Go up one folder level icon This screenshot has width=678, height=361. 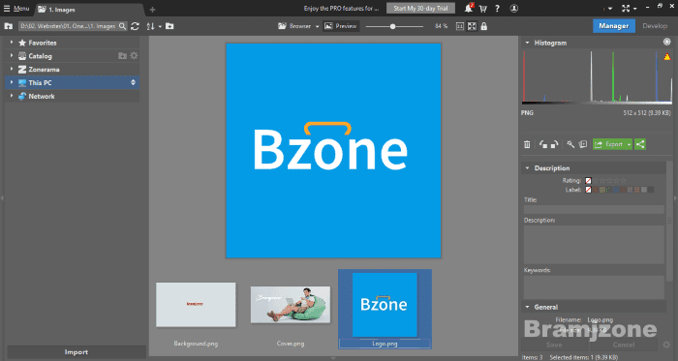(8, 26)
